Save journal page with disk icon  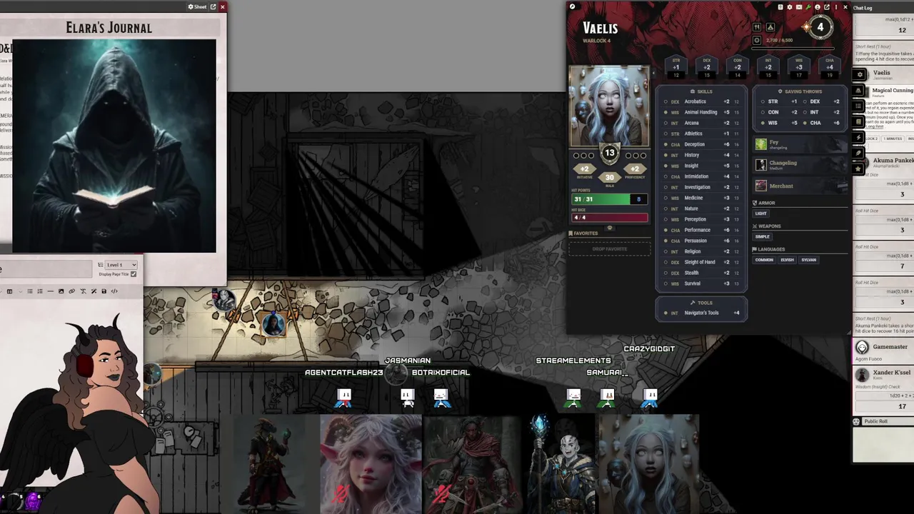(104, 291)
